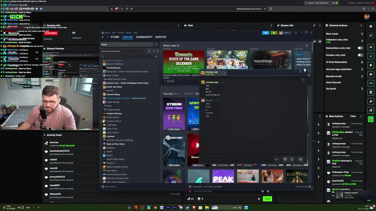The height and width of the screenshot is (211, 376).
Task: Click the wrench icon in Kick sidebar
Action: pos(371,101)
